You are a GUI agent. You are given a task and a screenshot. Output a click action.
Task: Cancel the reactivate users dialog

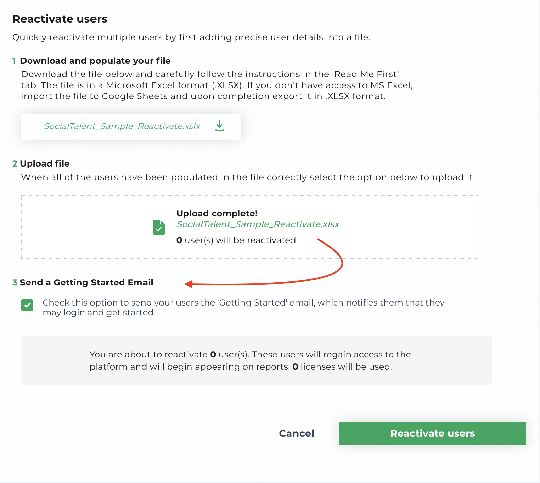297,433
